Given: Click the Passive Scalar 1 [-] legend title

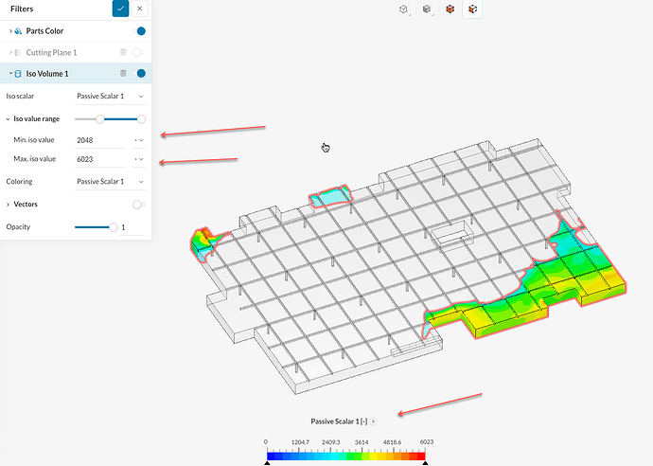Looking at the screenshot, I should click(x=339, y=421).
